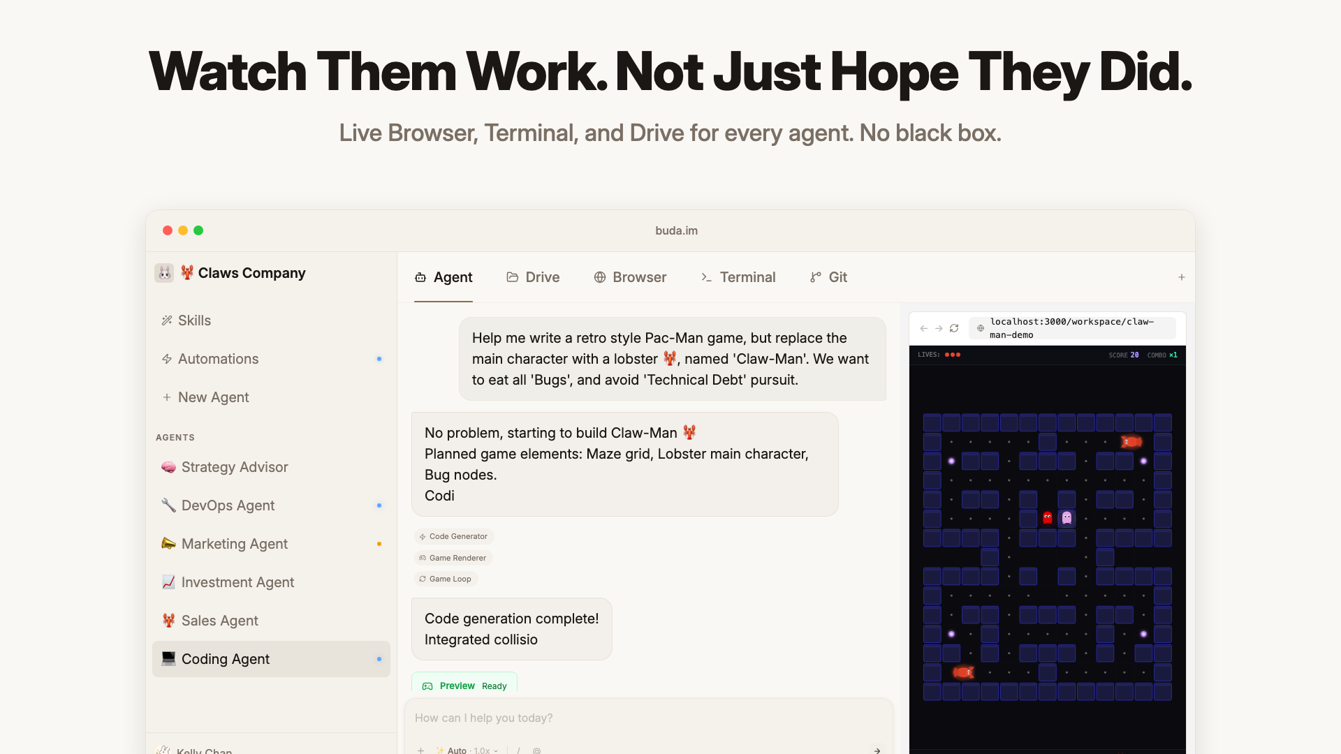
Task: Click the rabbit workspace avatar icon
Action: pyautogui.click(x=164, y=273)
